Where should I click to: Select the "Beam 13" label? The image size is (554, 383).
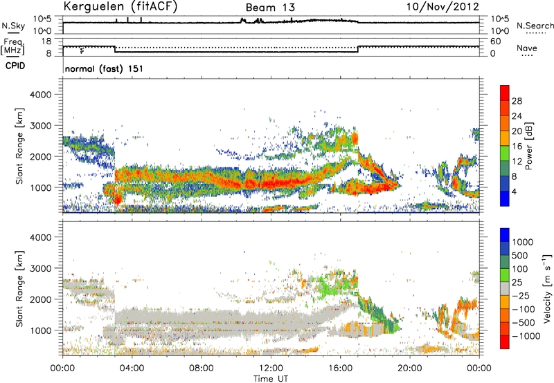click(x=270, y=8)
